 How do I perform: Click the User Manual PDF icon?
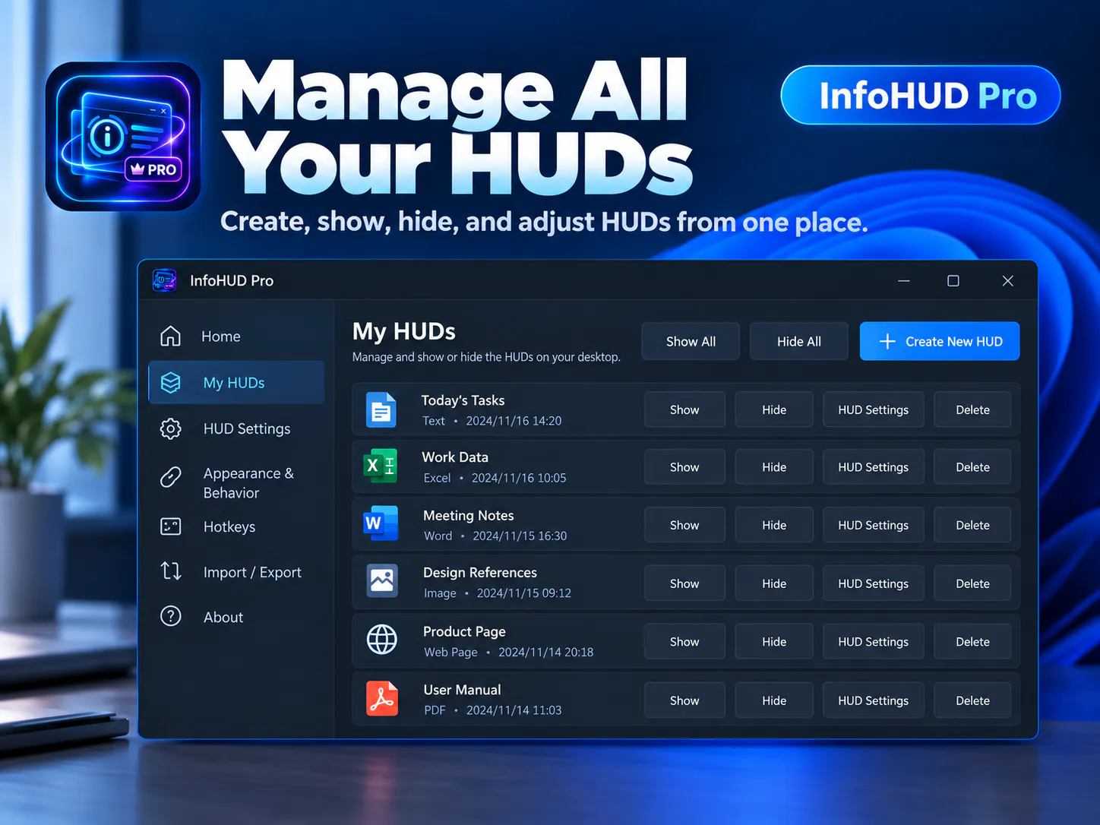[x=382, y=698]
